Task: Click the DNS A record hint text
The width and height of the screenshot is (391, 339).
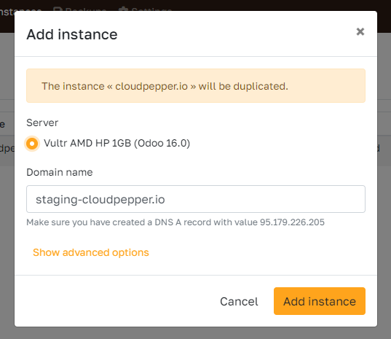Action: [x=175, y=222]
